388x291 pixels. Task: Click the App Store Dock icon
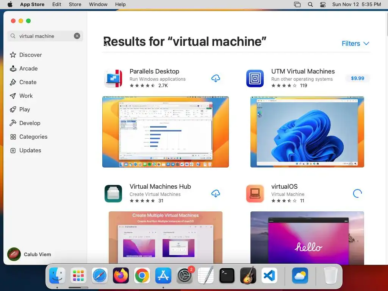(x=163, y=275)
